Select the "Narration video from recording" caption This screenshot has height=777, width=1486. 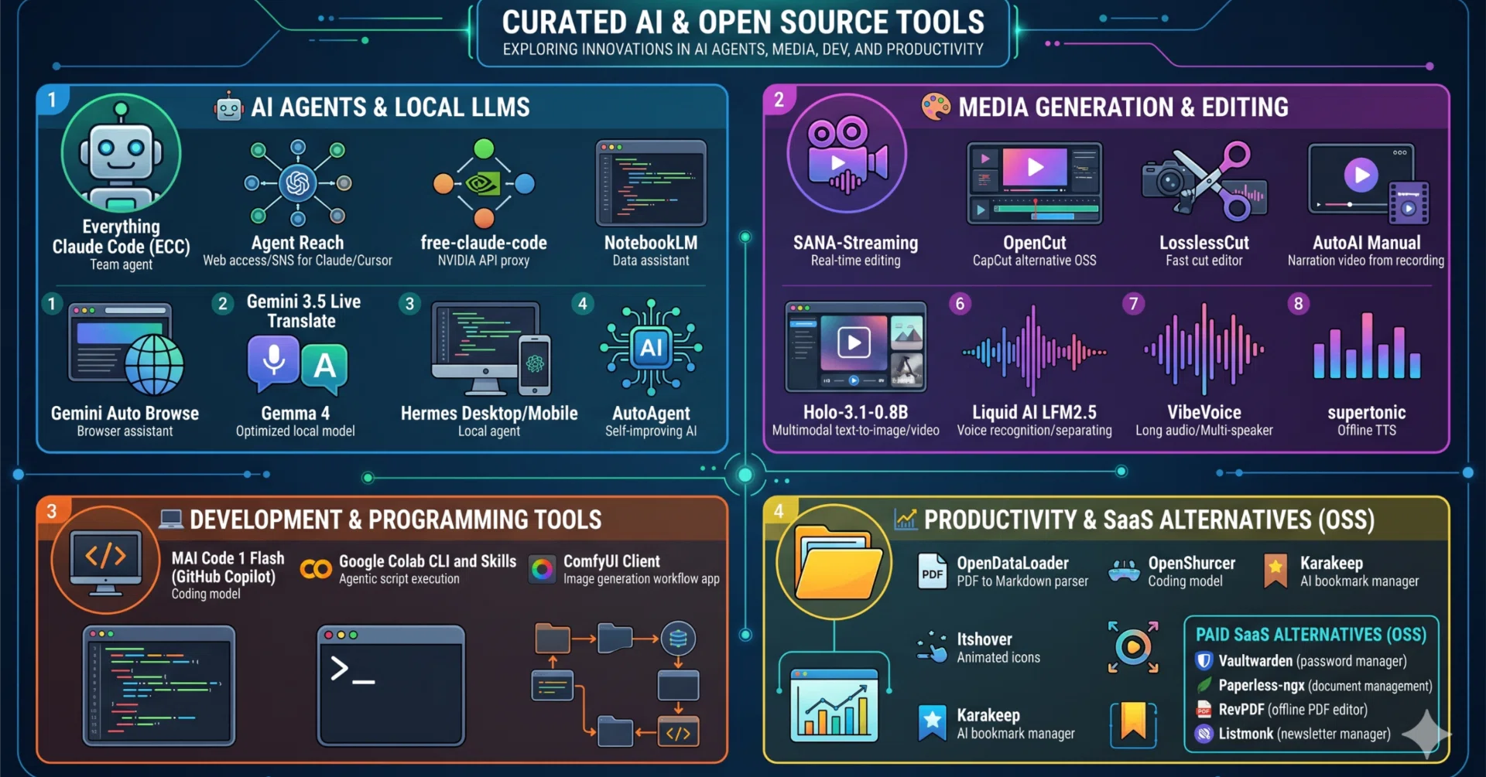(1366, 261)
